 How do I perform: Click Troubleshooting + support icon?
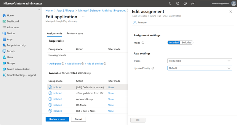[4, 75]
